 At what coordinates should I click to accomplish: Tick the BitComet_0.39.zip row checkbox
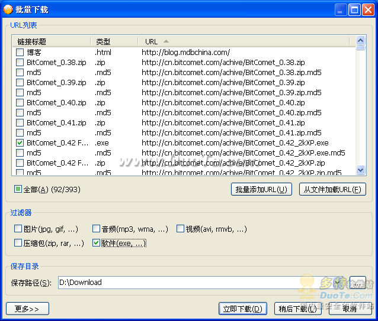tap(20, 83)
